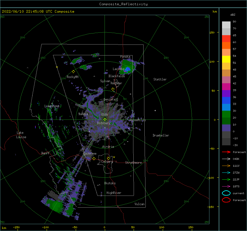Viewport: 247px width, 231px height.
Task: Click the yellow diamond marker near RockyMH
Action: (73, 72)
